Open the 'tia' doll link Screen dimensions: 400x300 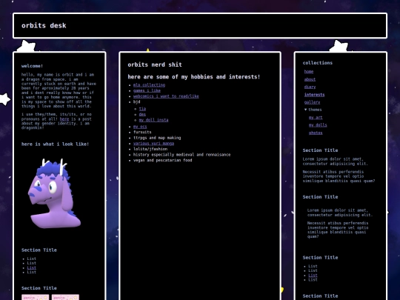142,109
